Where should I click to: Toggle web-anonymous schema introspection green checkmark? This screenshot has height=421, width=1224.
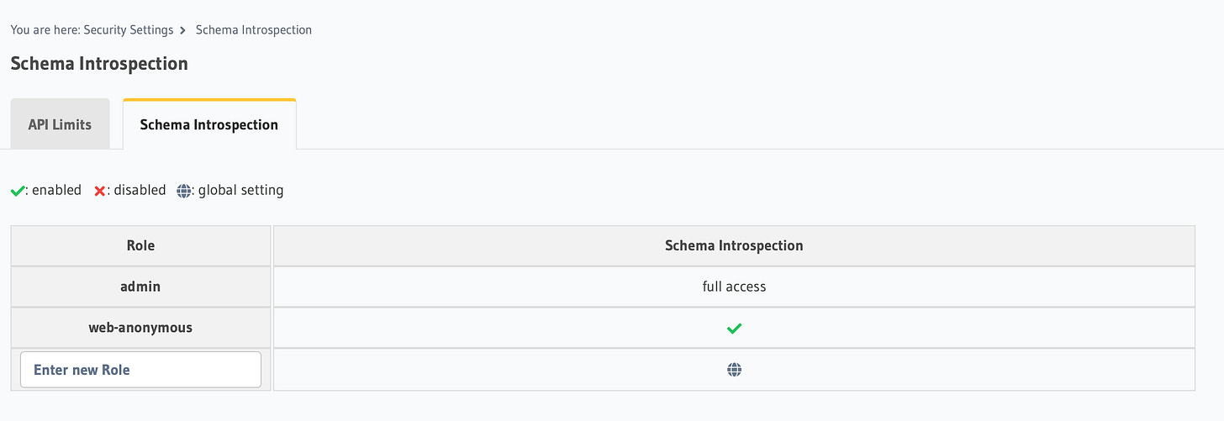[x=734, y=329]
